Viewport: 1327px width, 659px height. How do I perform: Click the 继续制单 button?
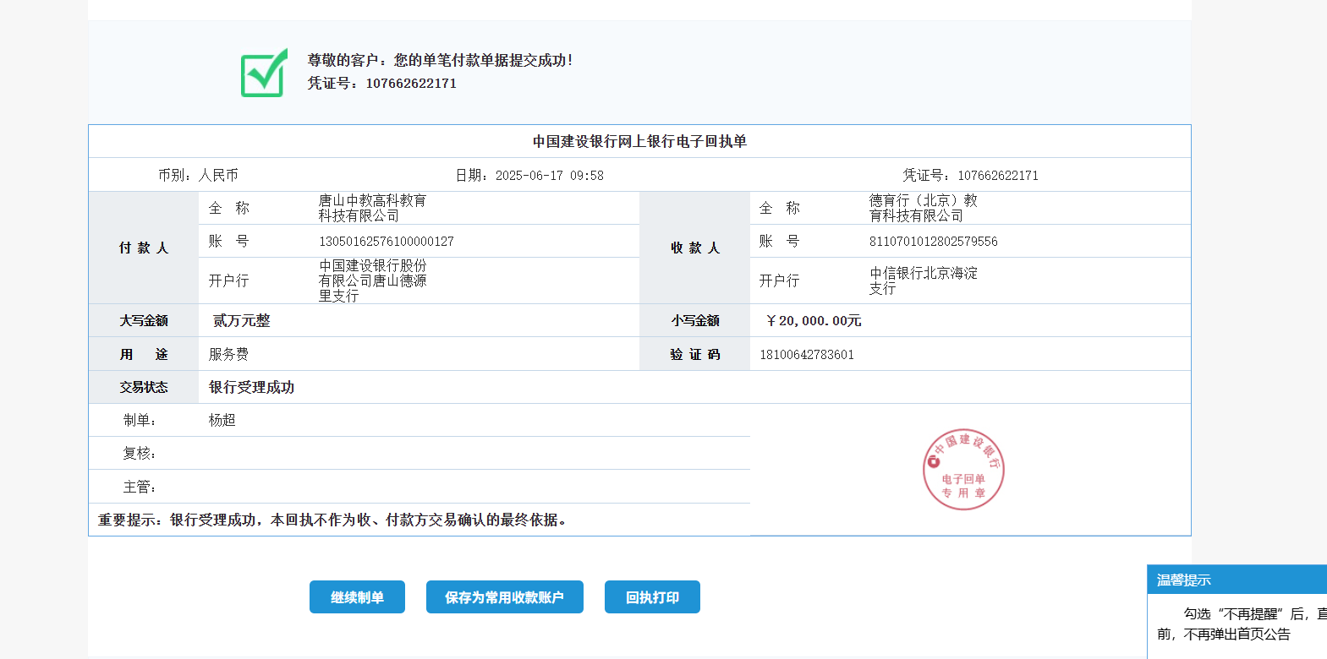point(357,596)
